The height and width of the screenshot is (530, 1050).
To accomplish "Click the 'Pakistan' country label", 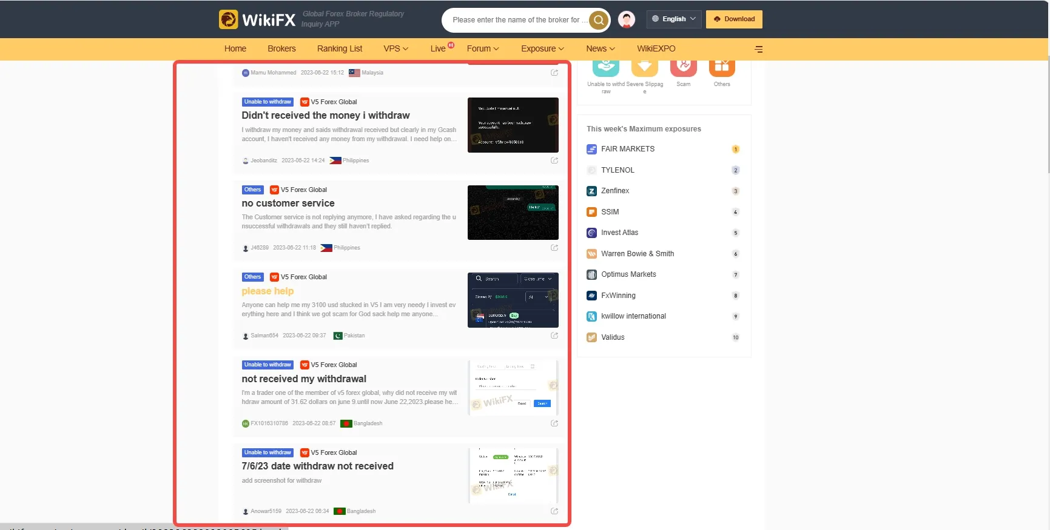I will (354, 336).
